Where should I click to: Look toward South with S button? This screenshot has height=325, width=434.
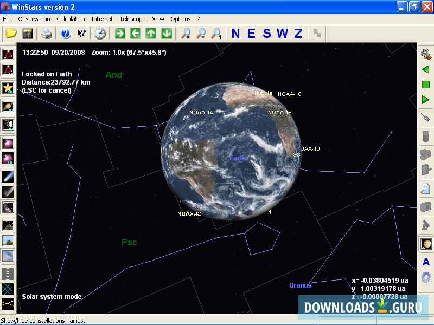pos(267,34)
